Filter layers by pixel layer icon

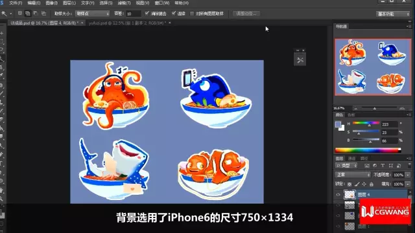[x=367, y=166]
